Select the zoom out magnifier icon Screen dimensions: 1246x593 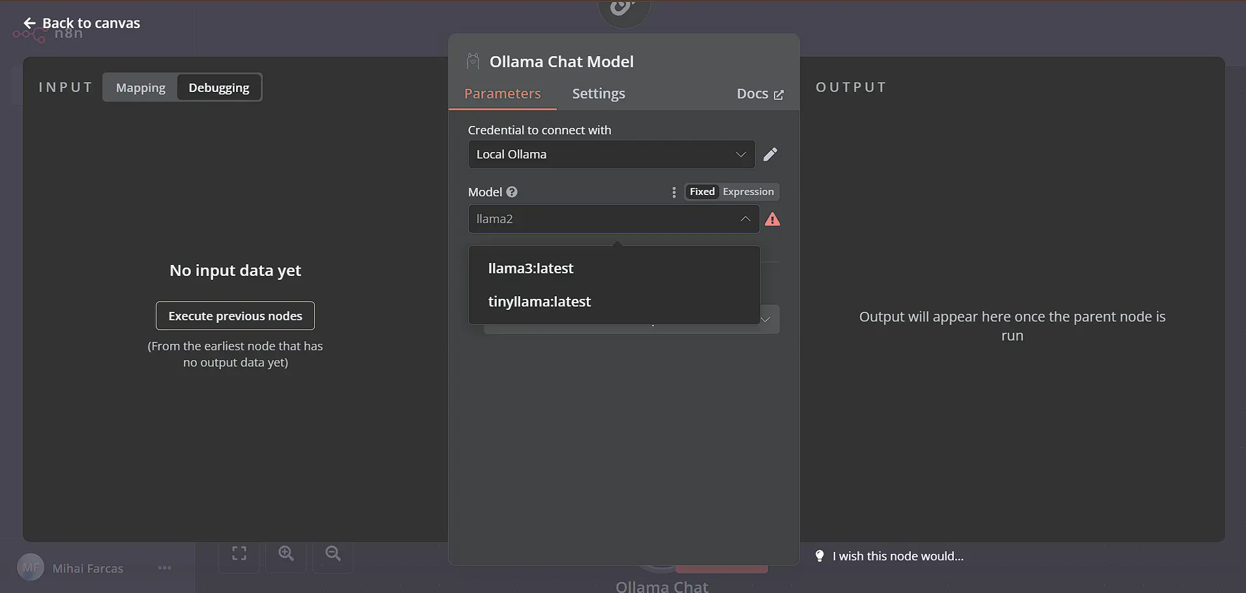pos(333,553)
